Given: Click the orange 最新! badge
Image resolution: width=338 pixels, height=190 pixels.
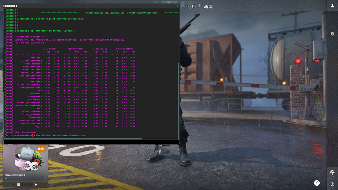Looking at the screenshot, I should (41, 148).
